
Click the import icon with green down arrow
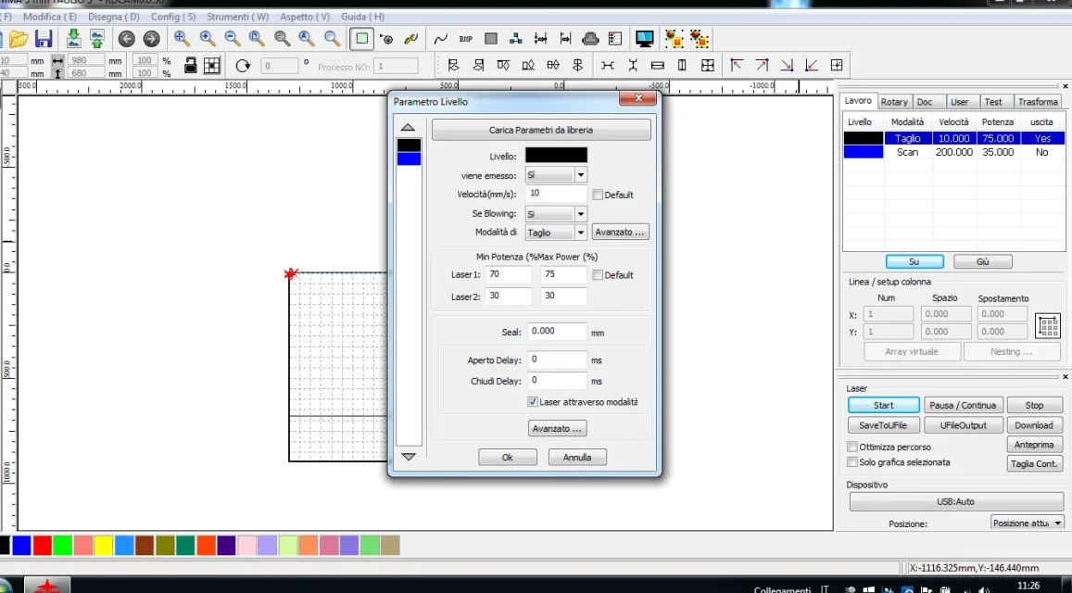pyautogui.click(x=74, y=39)
